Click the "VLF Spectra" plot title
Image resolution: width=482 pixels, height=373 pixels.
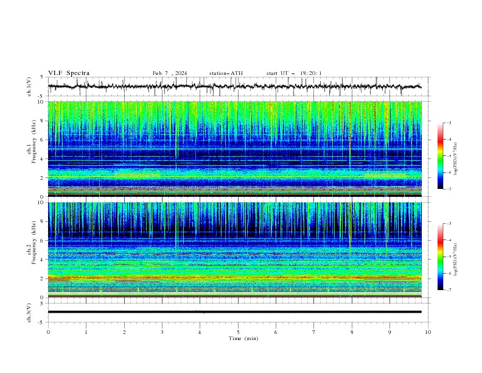pos(69,73)
